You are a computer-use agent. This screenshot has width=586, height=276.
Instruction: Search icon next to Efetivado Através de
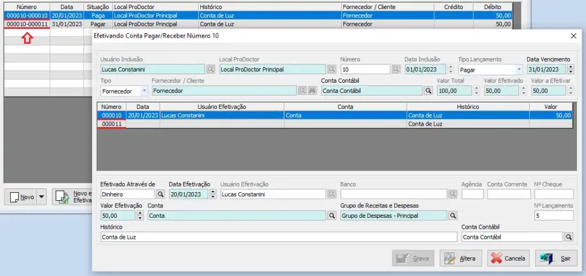click(160, 194)
